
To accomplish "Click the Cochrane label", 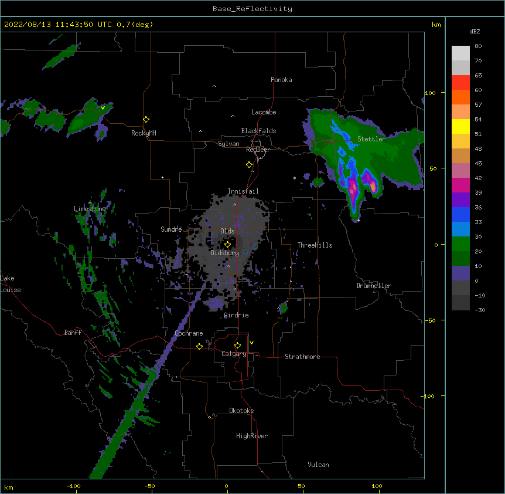I will pos(189,333).
